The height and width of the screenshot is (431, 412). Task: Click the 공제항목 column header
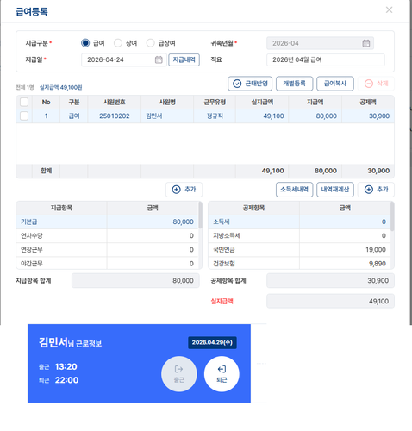click(253, 208)
